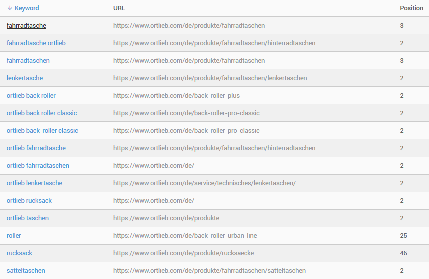Open the 'fahrradtaschen' keyword link

28,60
